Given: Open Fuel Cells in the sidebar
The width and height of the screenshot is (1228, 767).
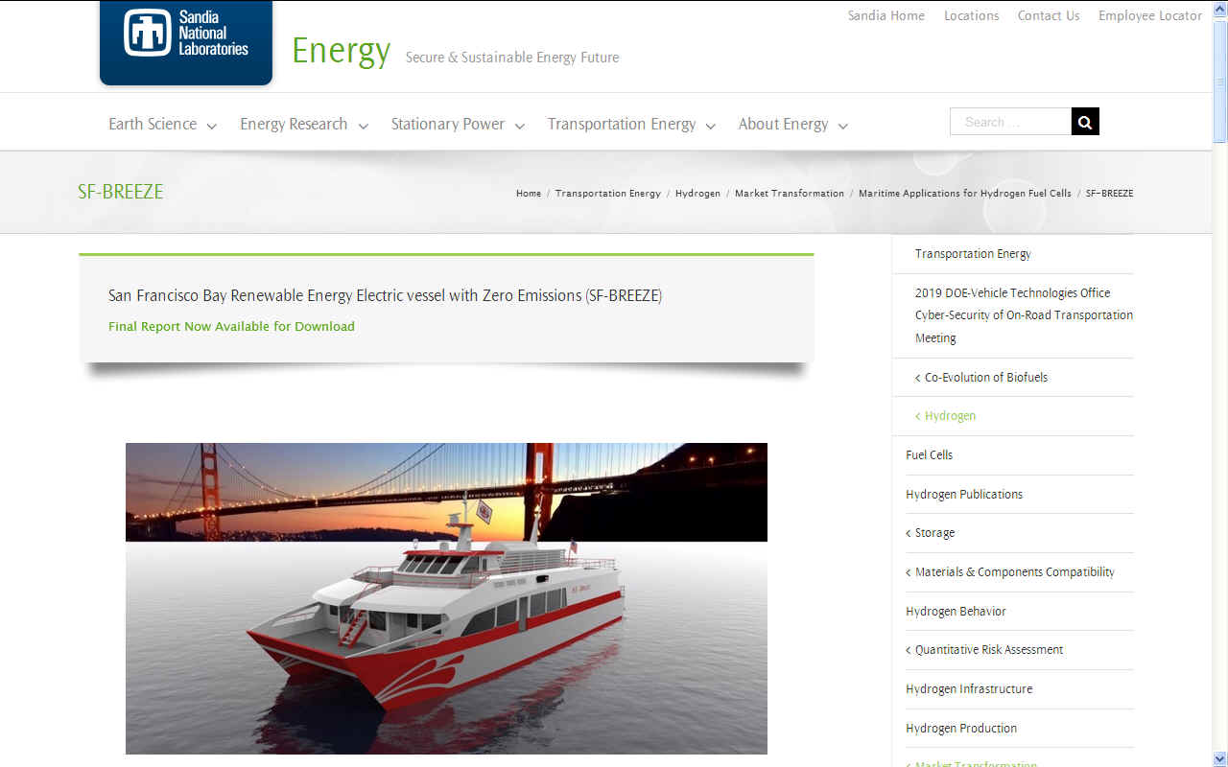Looking at the screenshot, I should (x=930, y=455).
